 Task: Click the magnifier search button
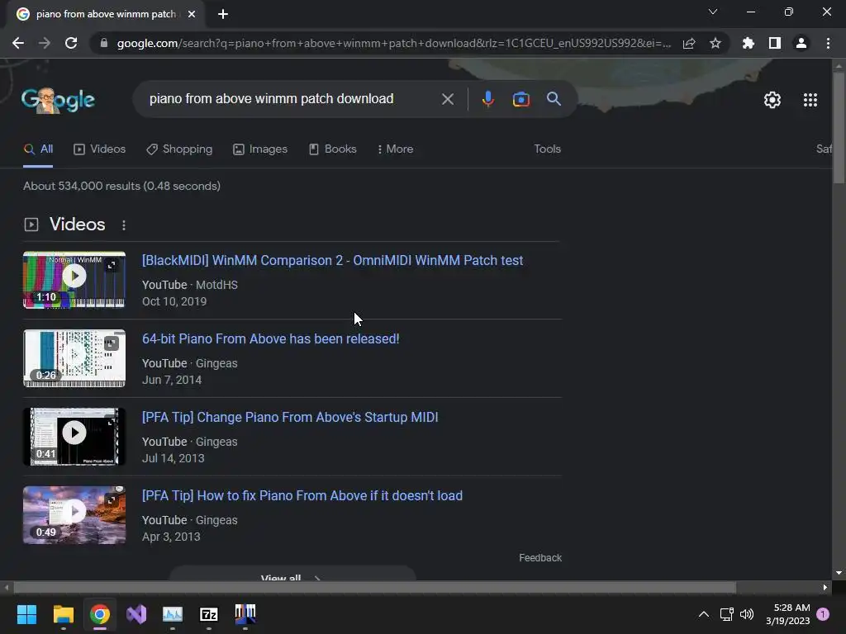[554, 99]
